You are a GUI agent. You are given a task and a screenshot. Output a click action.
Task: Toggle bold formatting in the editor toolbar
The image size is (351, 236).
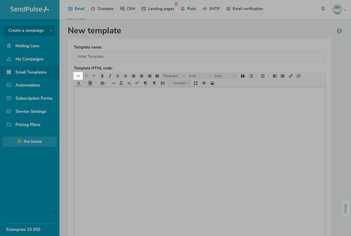click(102, 76)
